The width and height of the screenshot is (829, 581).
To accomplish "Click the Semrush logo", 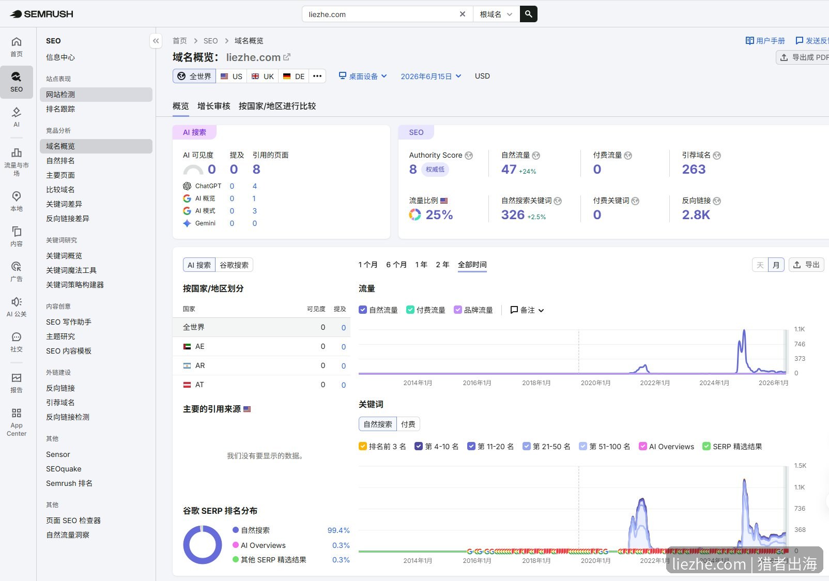I will coord(42,14).
